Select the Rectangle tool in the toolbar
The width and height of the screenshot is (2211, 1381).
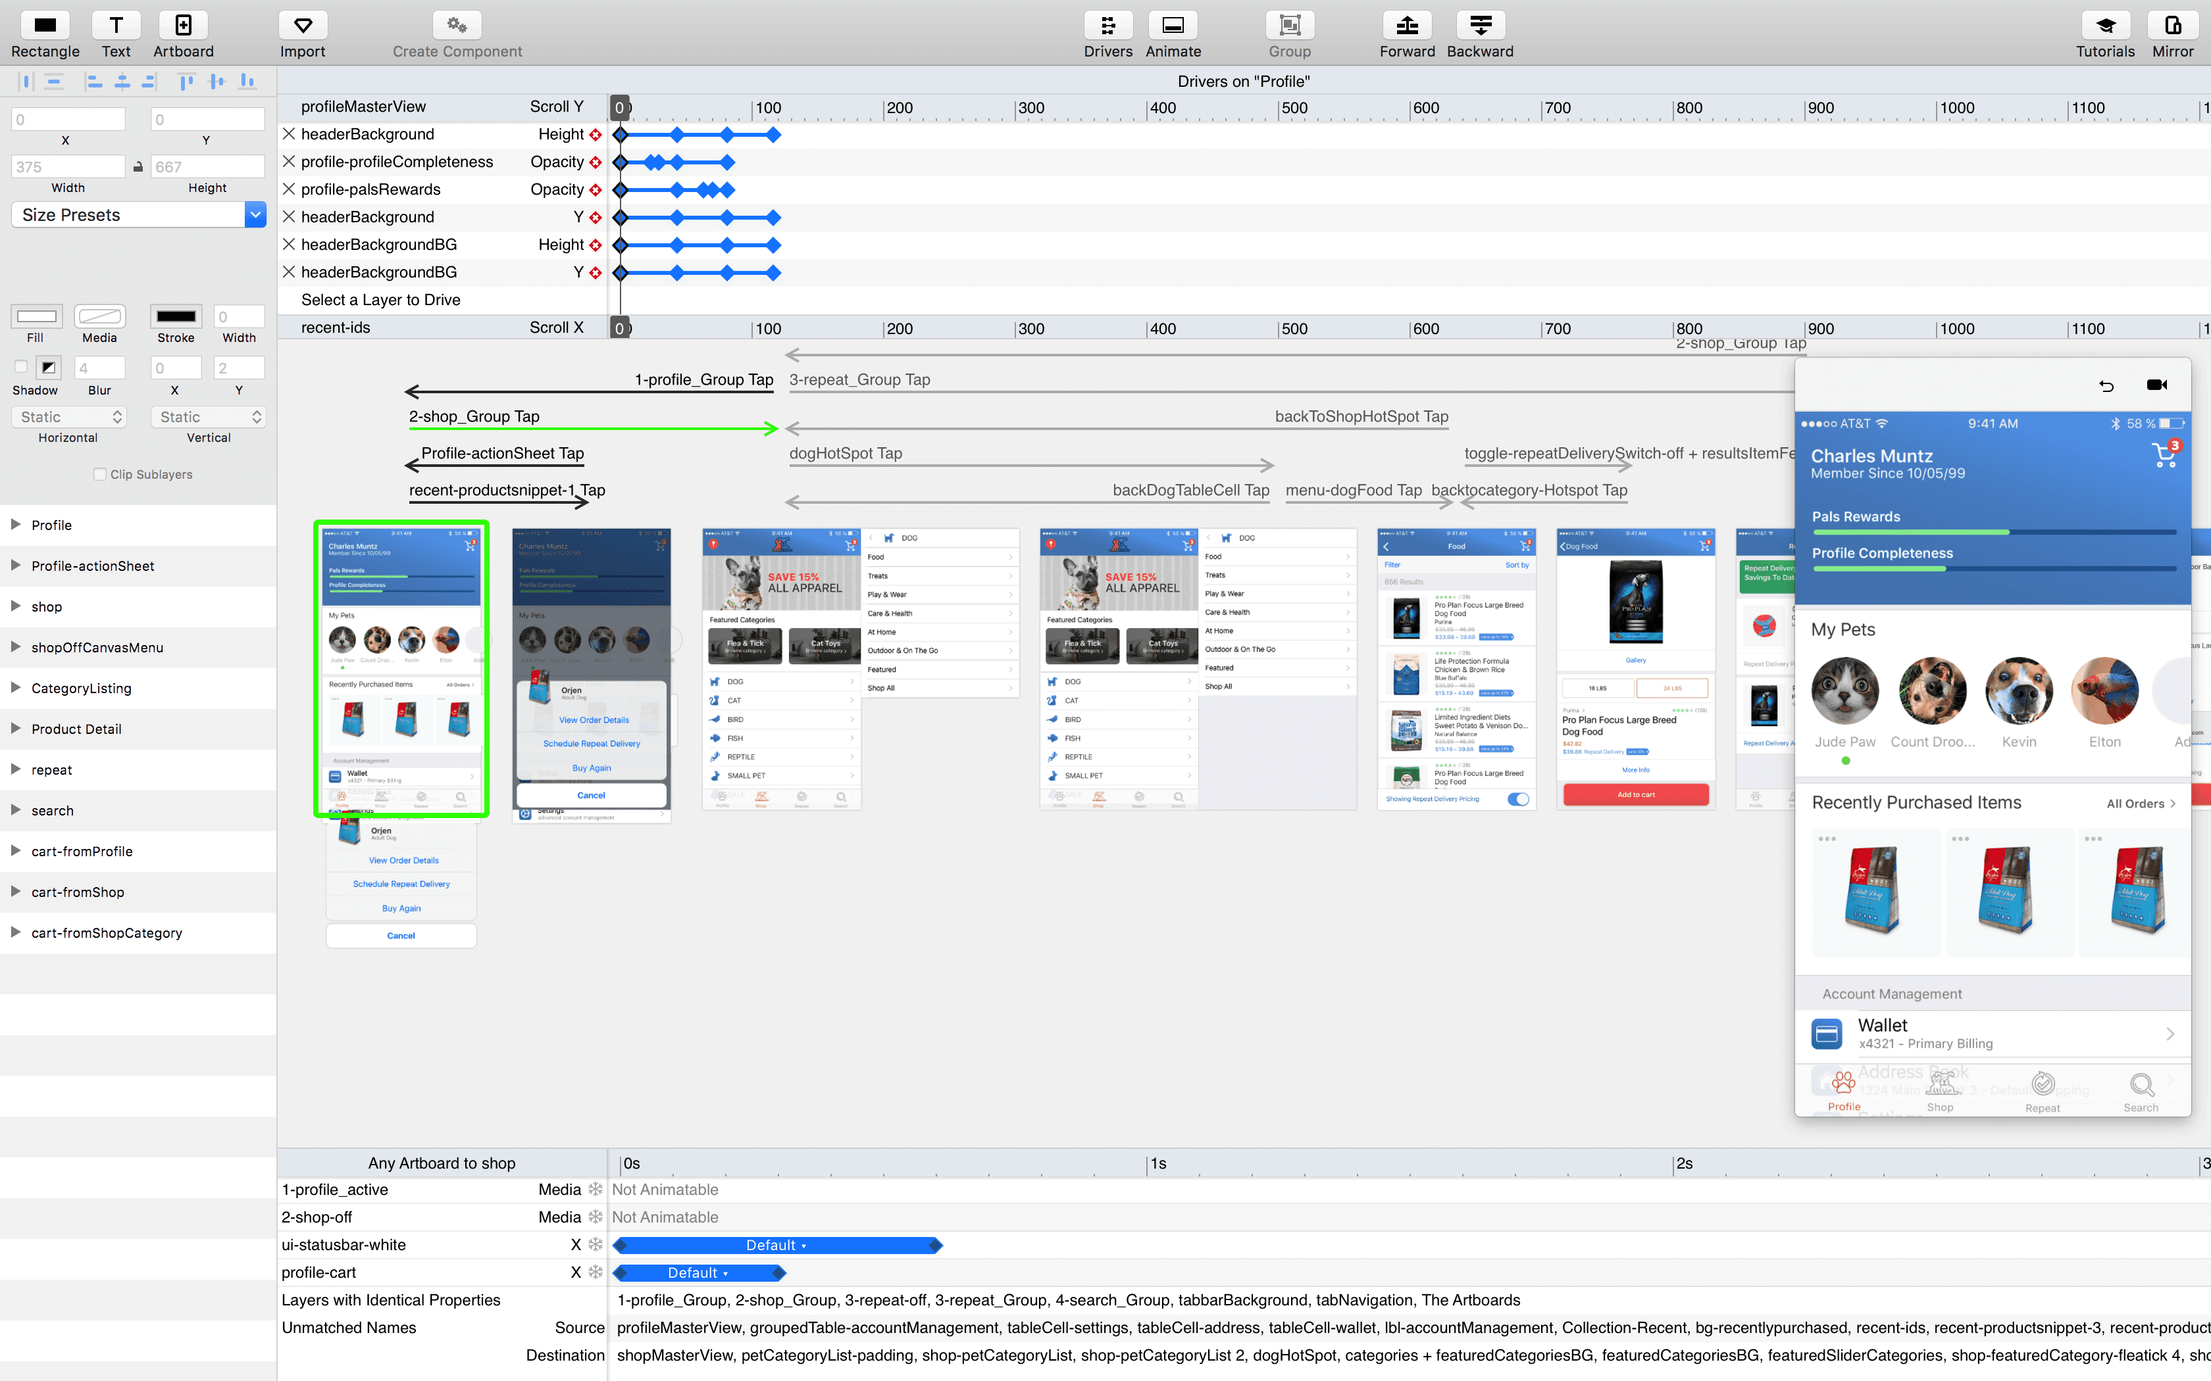click(x=45, y=25)
